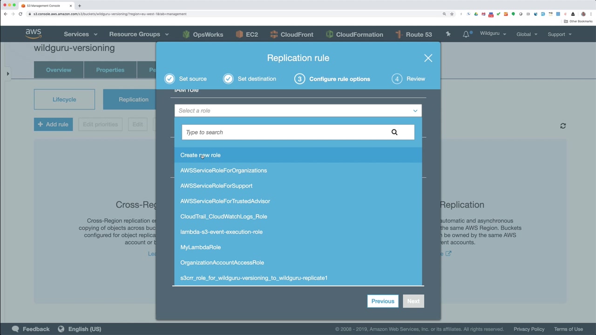Viewport: 596px width, 335px height.
Task: Click the external link icon under Replication
Action: coord(448,254)
